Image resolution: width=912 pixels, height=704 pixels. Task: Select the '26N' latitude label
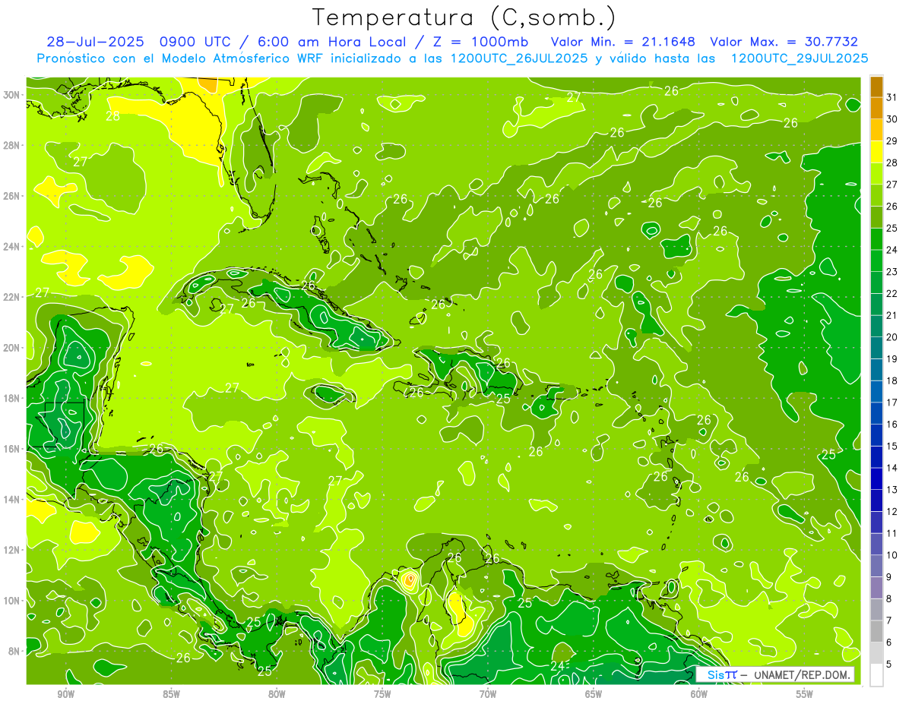[12, 196]
